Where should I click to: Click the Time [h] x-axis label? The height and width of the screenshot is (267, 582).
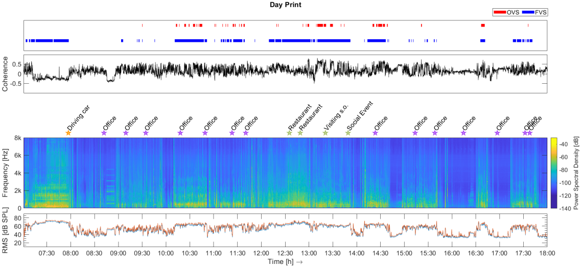(x=286, y=262)
